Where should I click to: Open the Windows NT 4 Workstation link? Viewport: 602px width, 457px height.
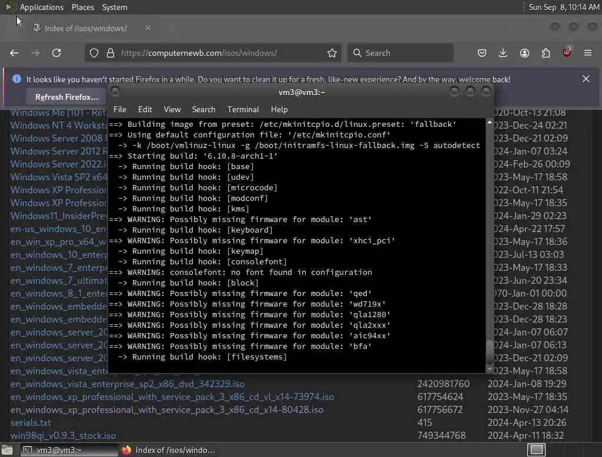59,125
